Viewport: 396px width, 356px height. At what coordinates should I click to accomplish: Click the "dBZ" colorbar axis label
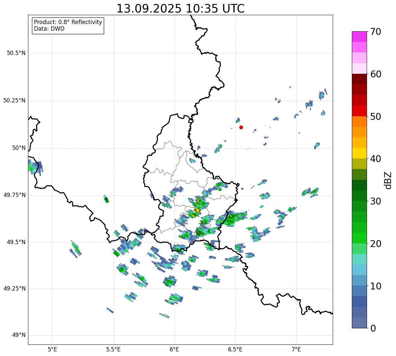pyautogui.click(x=388, y=180)
